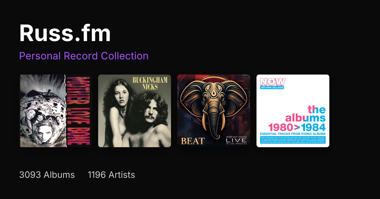Click the Russ.fm site title
Viewport: 380px width, 199px height.
coord(65,33)
